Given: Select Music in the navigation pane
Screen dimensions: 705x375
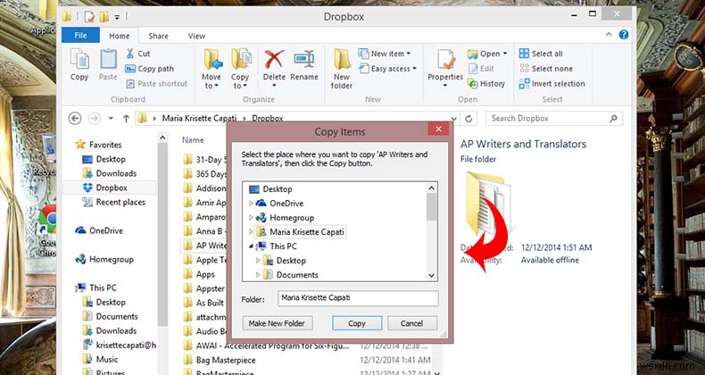Looking at the screenshot, I should tap(100, 359).
